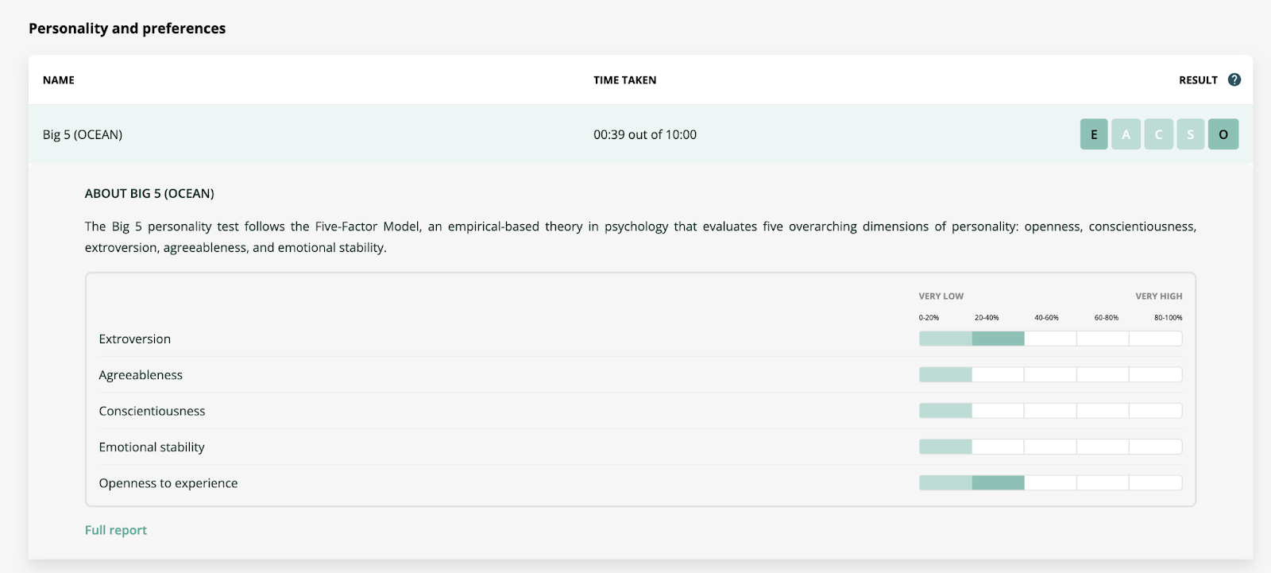Select the Extroversion trait label
1271x573 pixels.
tap(135, 339)
